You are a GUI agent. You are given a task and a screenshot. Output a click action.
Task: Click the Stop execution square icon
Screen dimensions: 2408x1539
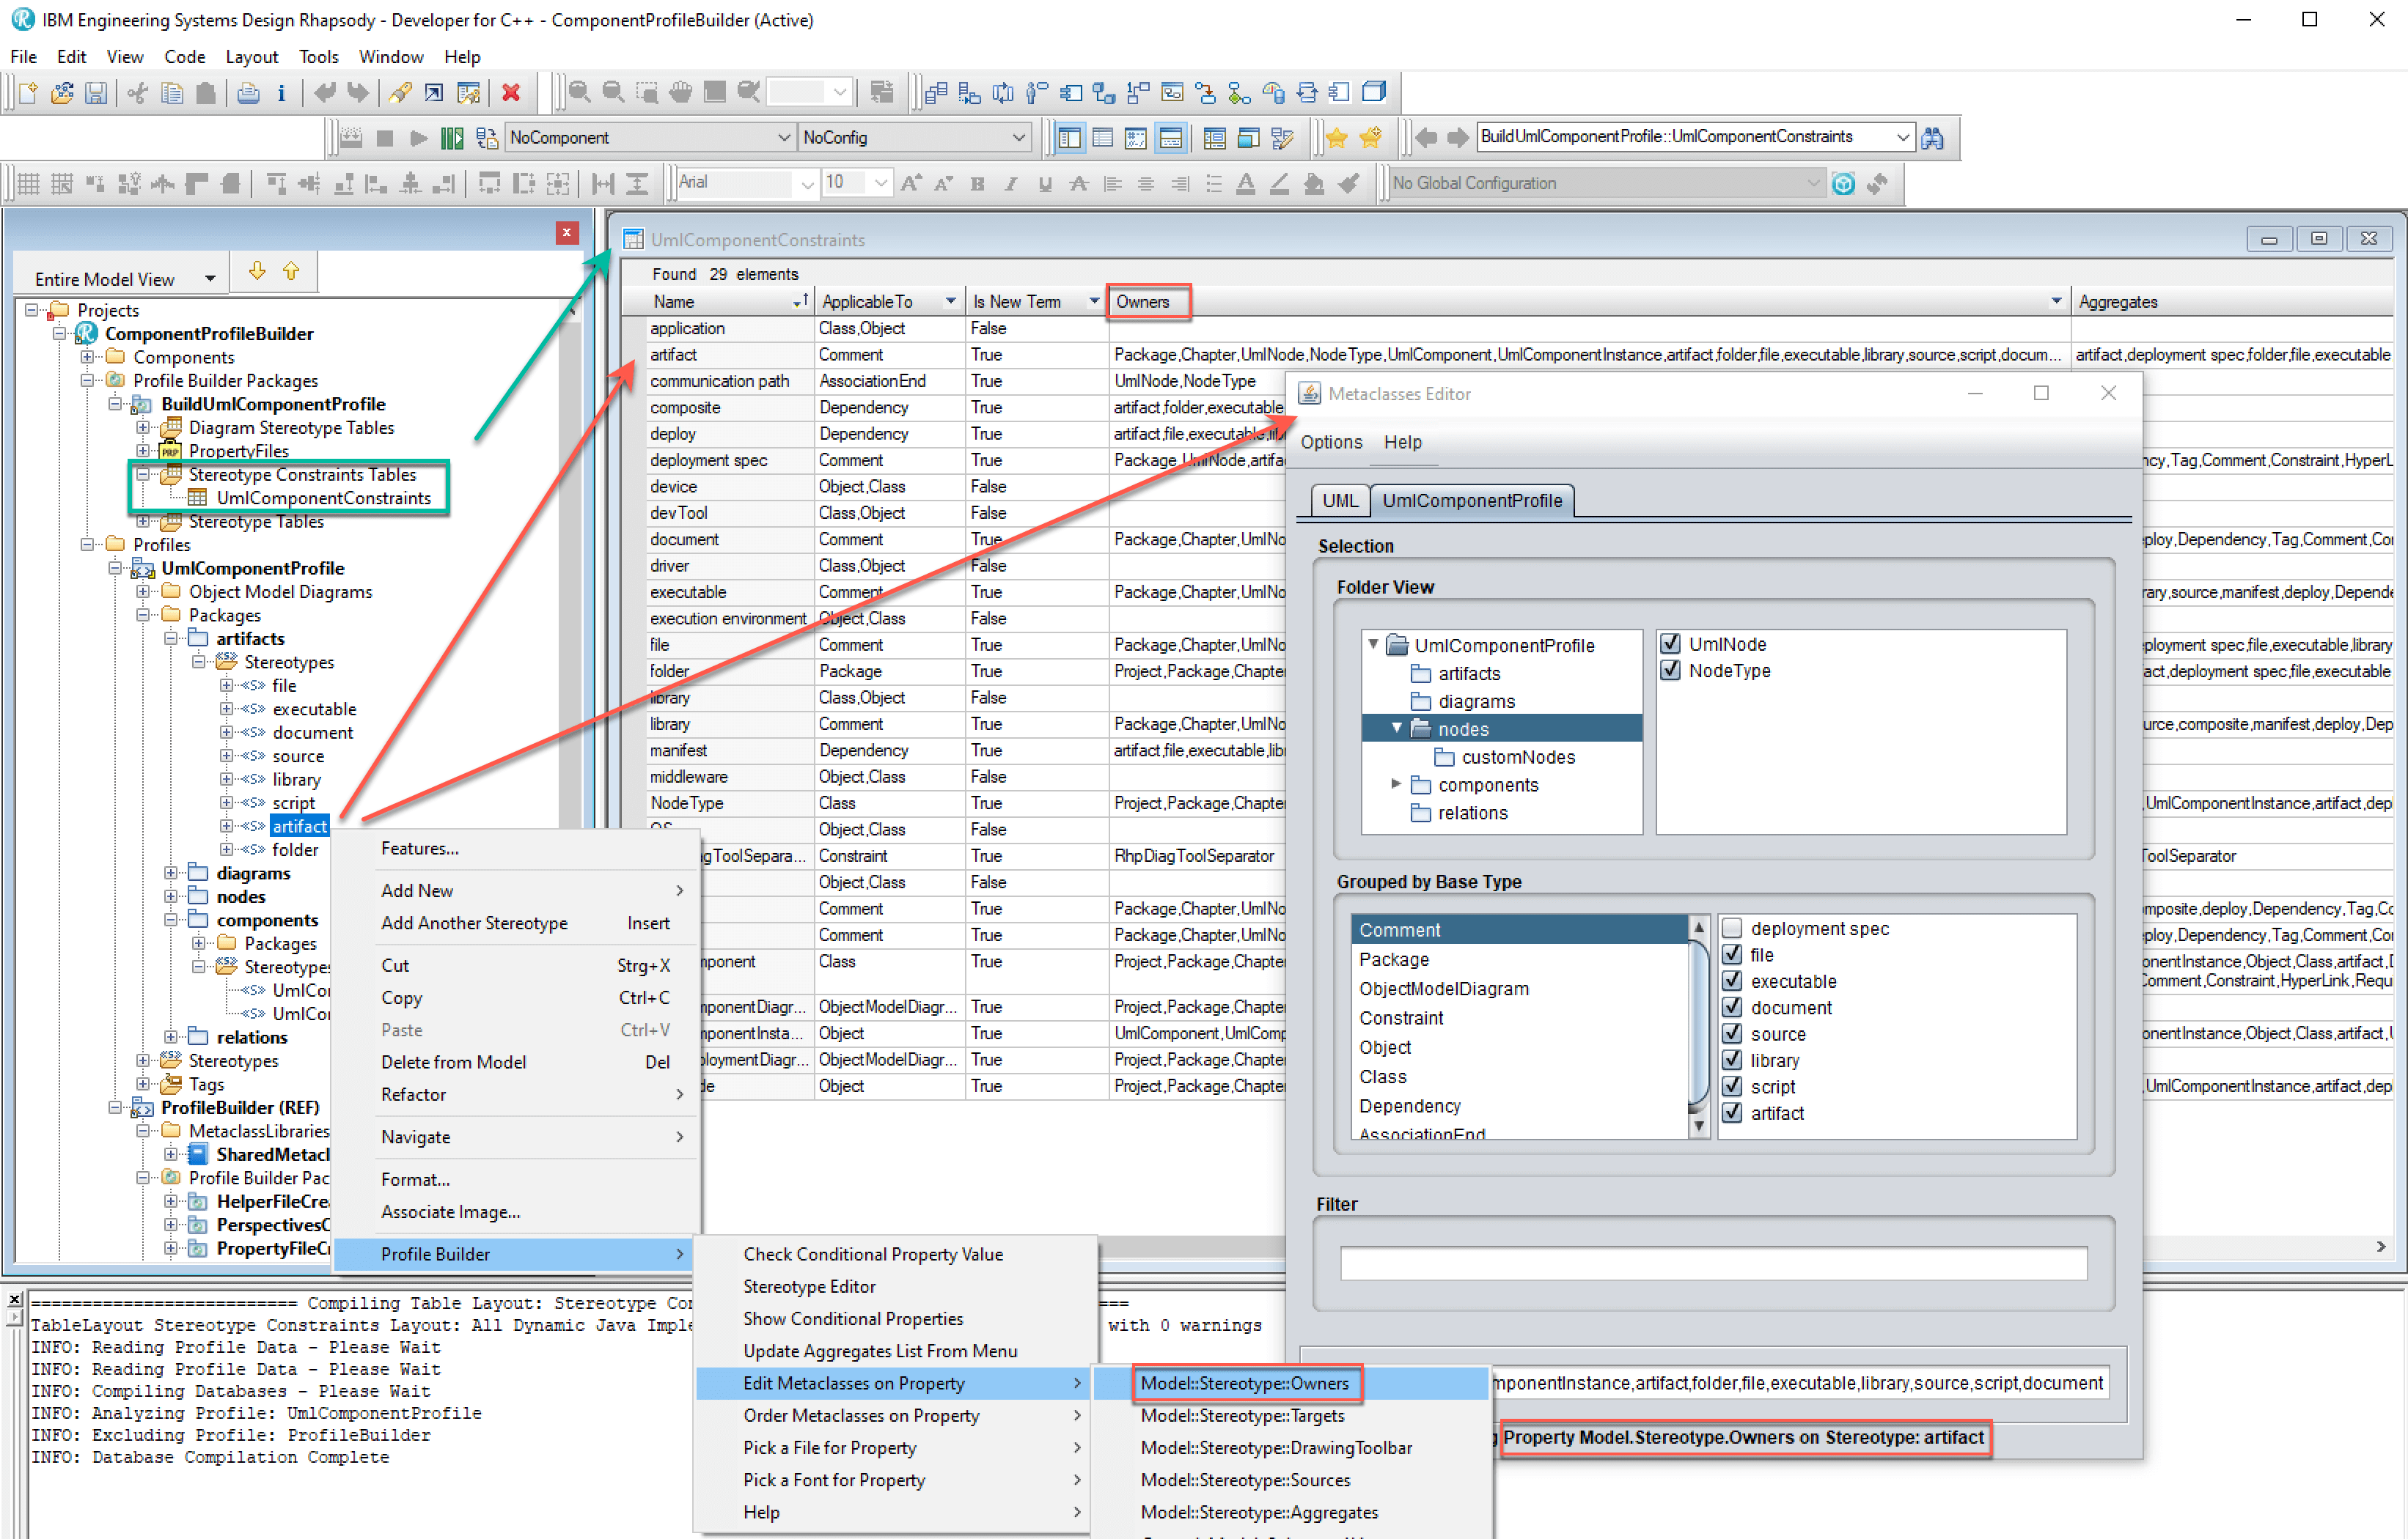(x=385, y=138)
